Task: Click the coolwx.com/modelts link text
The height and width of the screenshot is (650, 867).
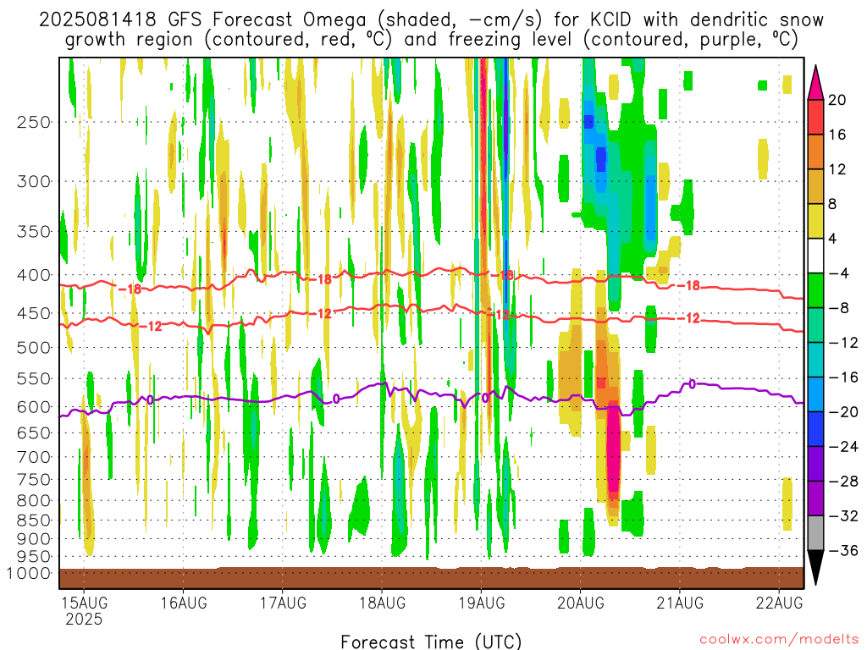Action: point(779,640)
